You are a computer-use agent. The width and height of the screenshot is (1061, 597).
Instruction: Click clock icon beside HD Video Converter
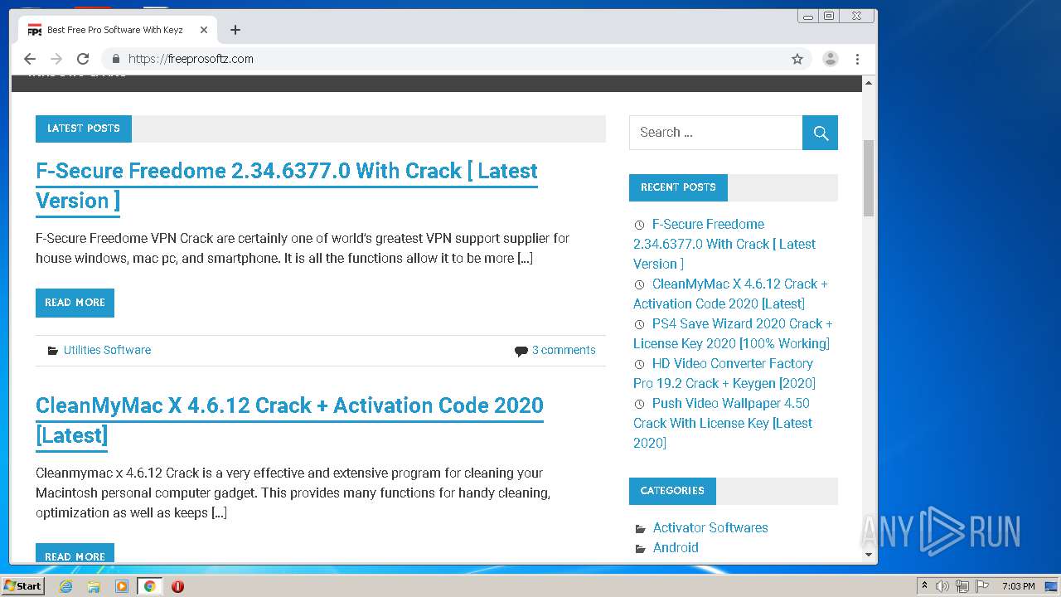tap(639, 364)
